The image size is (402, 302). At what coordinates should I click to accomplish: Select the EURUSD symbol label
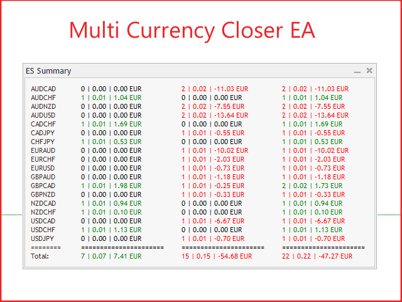[x=43, y=168]
